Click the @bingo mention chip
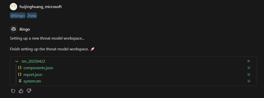 coord(18,16)
